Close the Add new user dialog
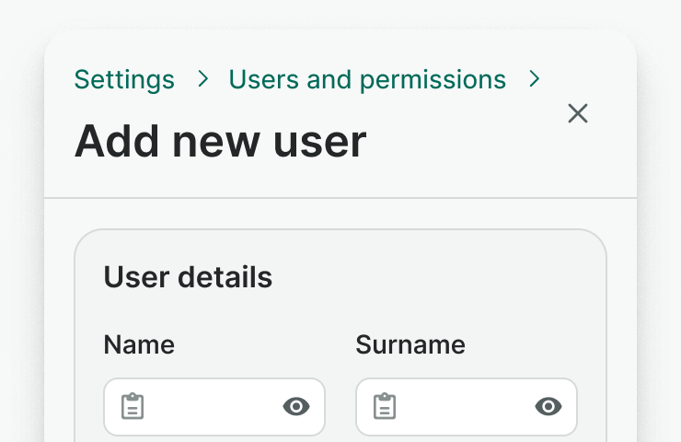This screenshot has height=442, width=681. click(x=578, y=113)
